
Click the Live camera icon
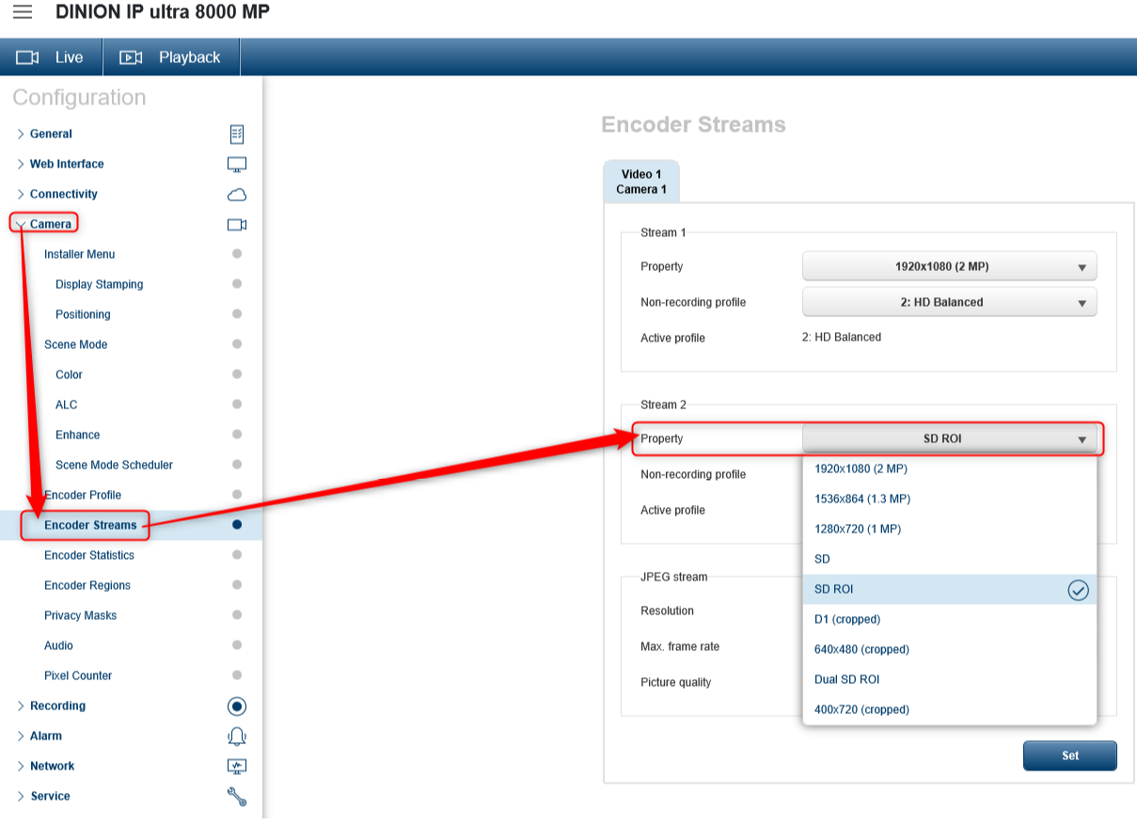(27, 57)
